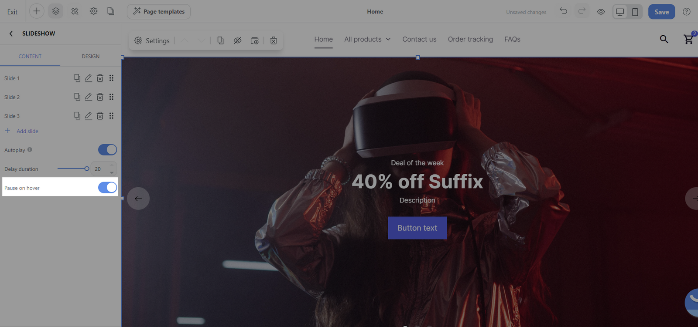
Task: Edit Slide 1
Action: 89,78
